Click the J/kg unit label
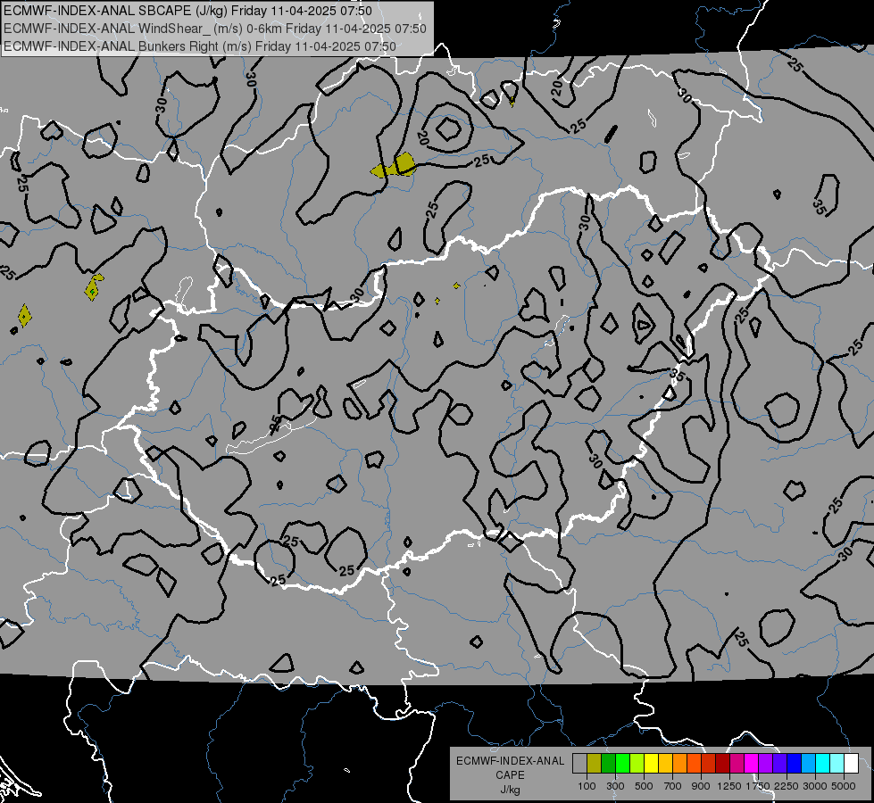 [x=510, y=790]
